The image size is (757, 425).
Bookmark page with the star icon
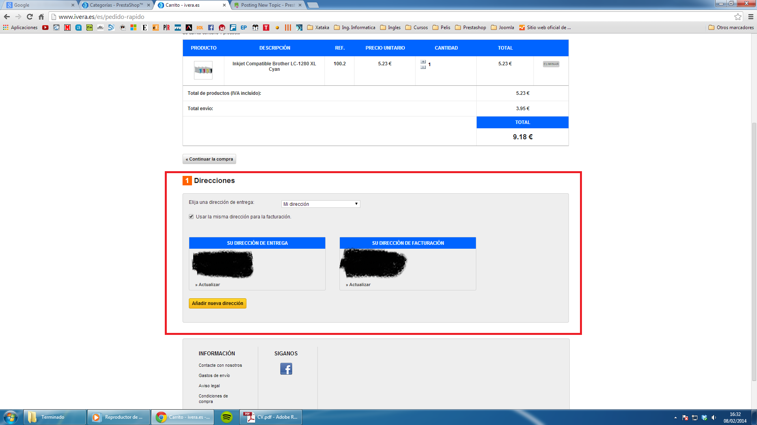point(738,17)
